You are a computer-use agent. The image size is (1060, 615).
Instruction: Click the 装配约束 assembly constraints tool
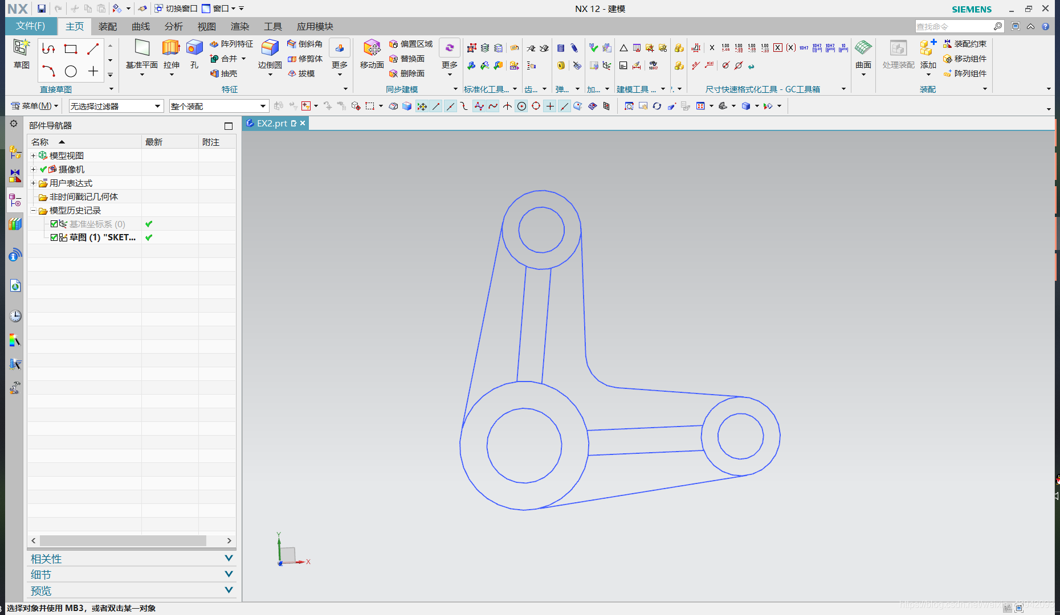(965, 44)
